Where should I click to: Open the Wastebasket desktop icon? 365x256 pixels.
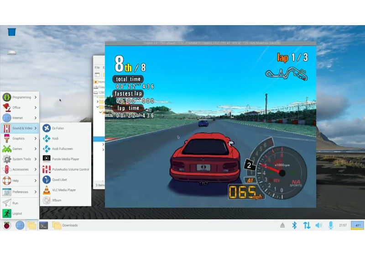click(x=12, y=32)
